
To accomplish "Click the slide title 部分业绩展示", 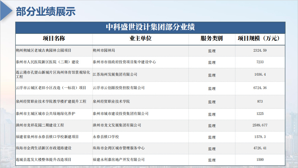I will coord(46,11).
